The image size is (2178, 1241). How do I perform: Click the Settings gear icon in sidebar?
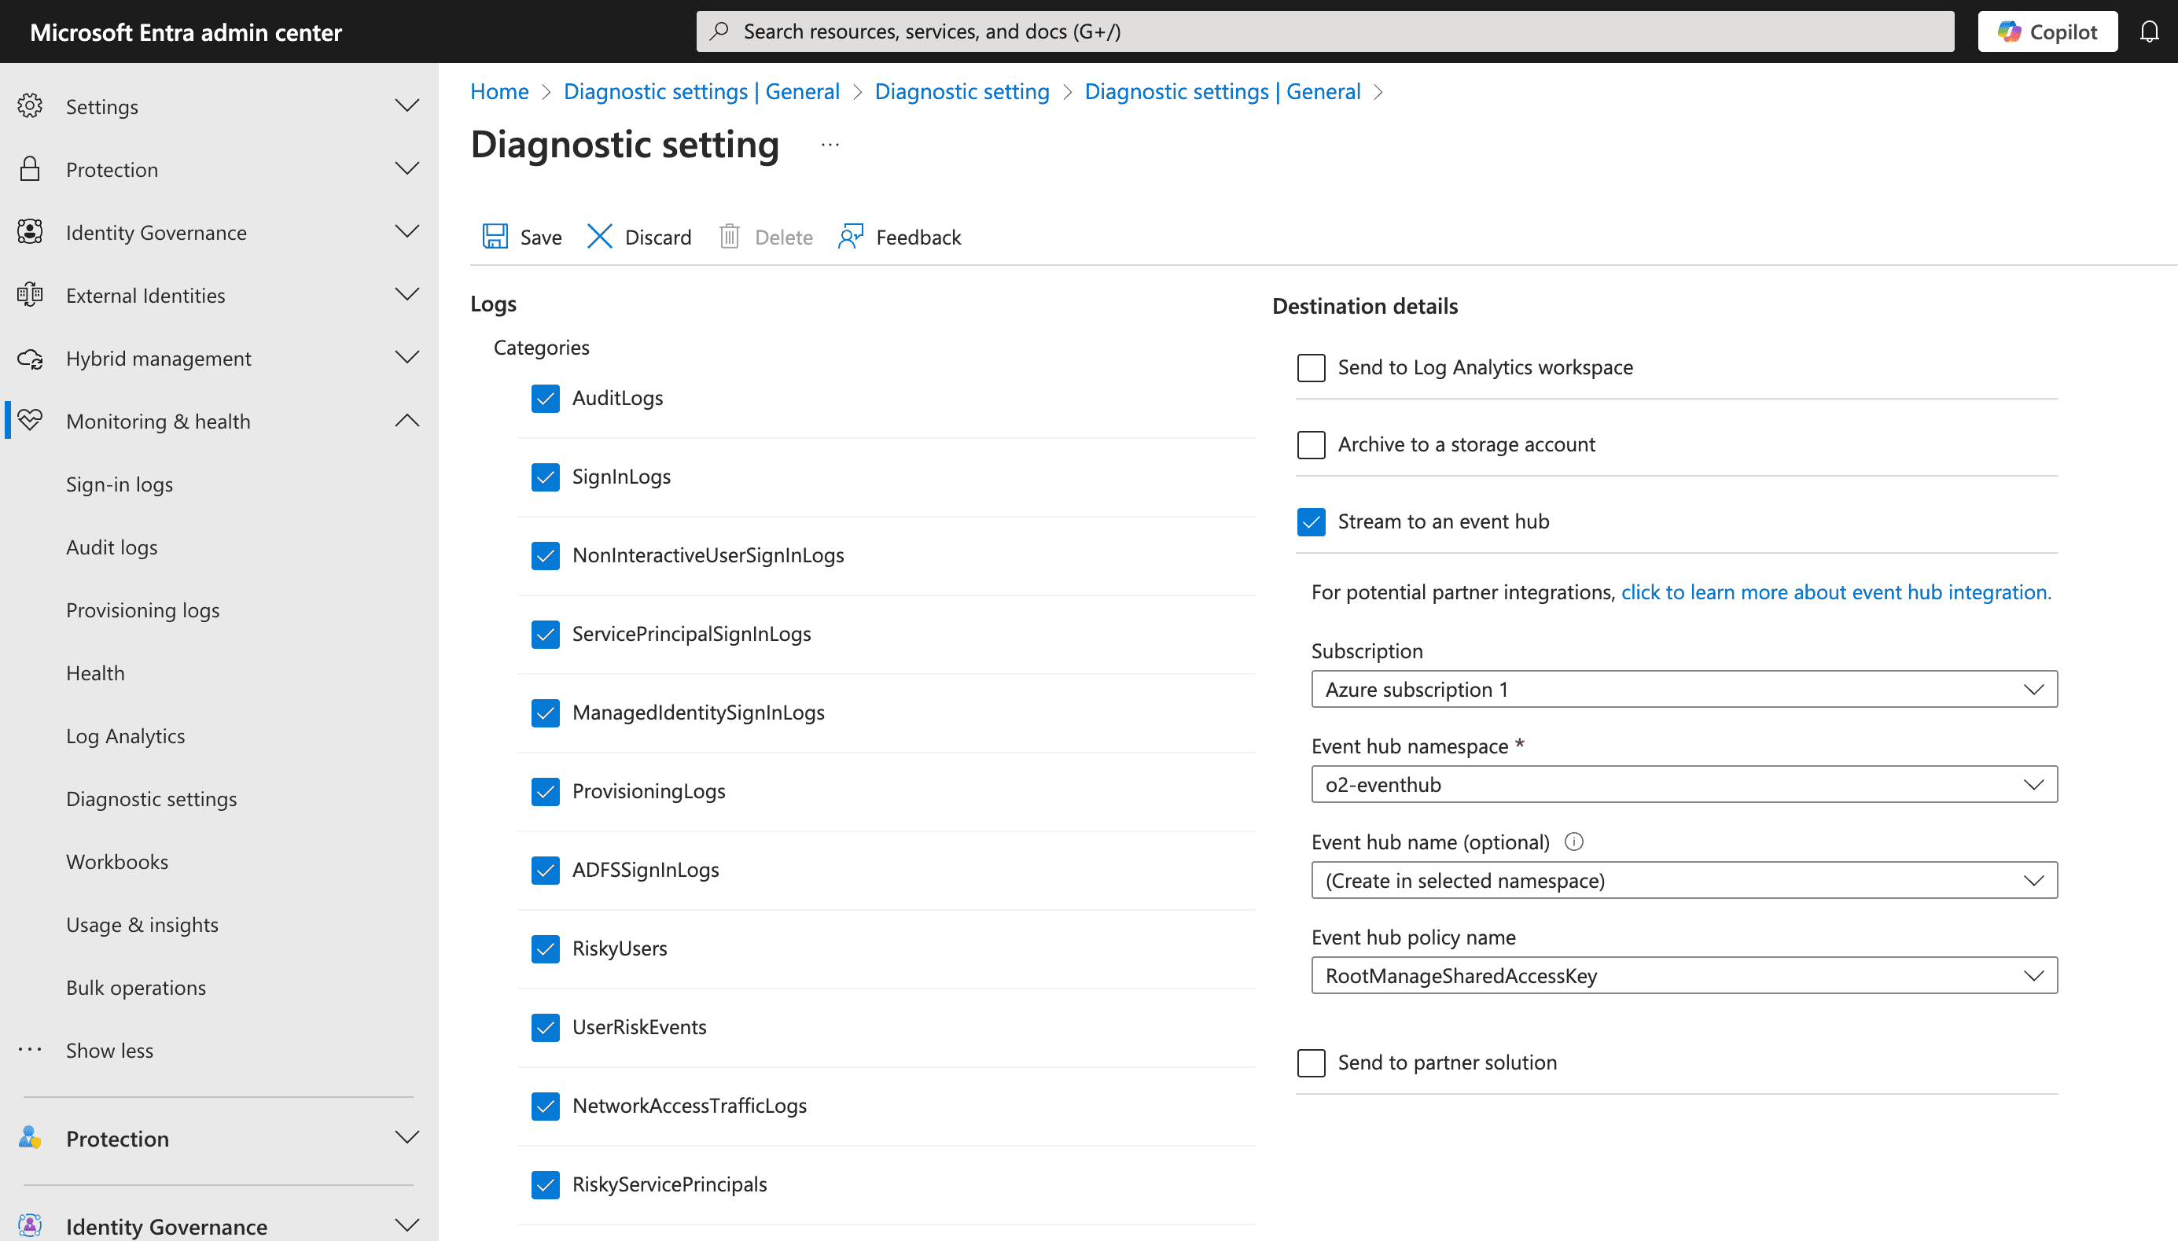[x=31, y=105]
